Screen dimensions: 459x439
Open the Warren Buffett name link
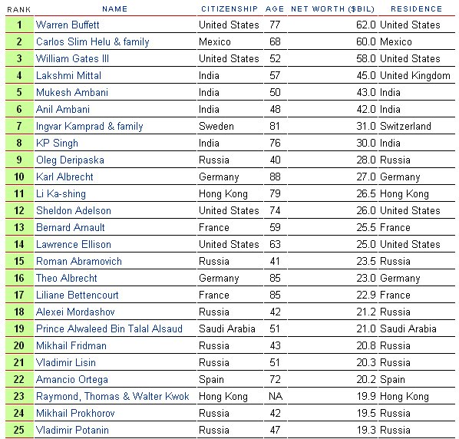(68, 25)
